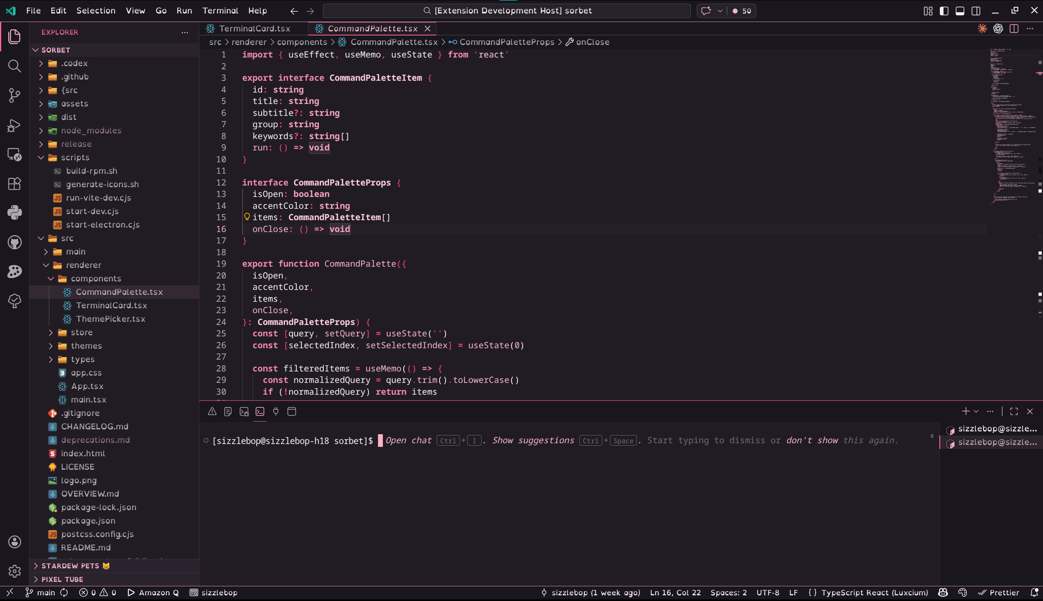Open the Python activity bar icon
This screenshot has height=601, width=1043.
tap(14, 213)
